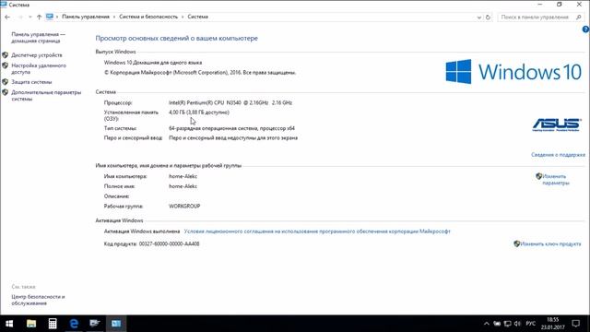Click shield icon beside 'Защита системы'
This screenshot has height=332, width=590.
5,82
